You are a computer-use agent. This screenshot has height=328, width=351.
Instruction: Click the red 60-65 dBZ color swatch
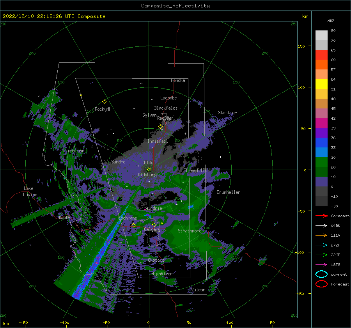pos(321,55)
